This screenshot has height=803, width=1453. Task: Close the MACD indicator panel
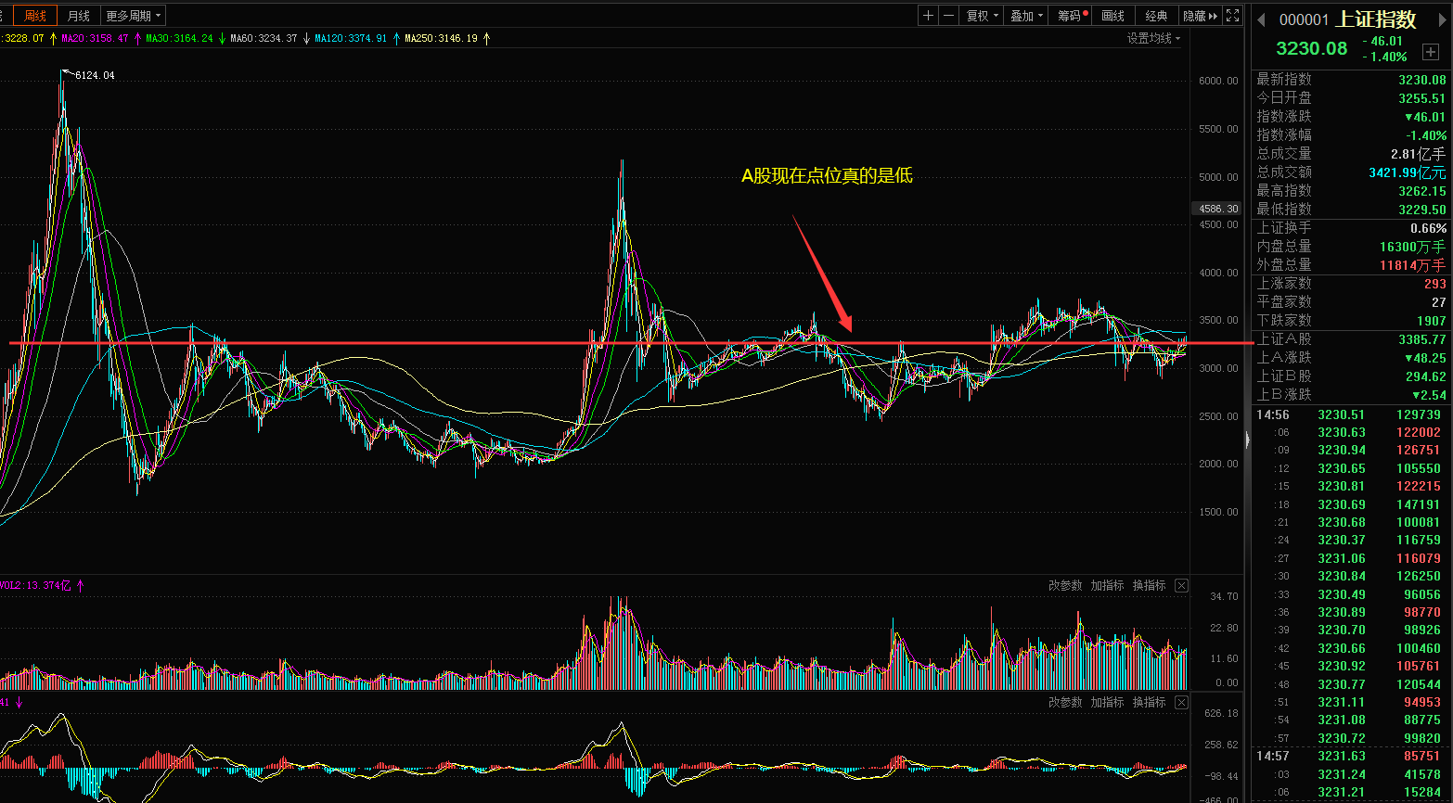[1181, 702]
